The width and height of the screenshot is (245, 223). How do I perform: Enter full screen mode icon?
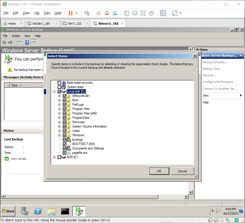[143, 13]
